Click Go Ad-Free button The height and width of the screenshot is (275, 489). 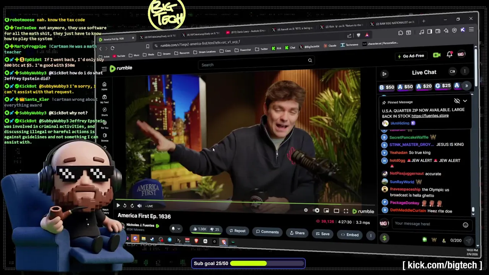coord(411,56)
